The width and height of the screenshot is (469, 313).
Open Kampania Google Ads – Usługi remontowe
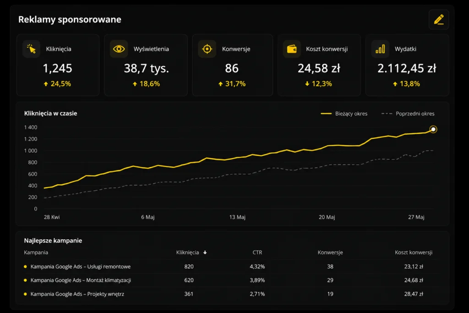tap(81, 267)
